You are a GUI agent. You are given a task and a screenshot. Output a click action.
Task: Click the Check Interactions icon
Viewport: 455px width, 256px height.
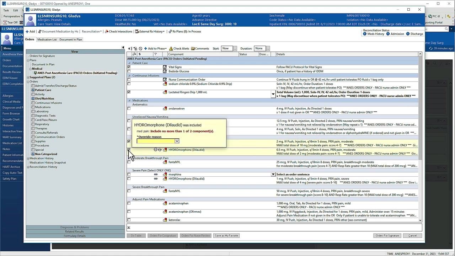click(x=107, y=32)
